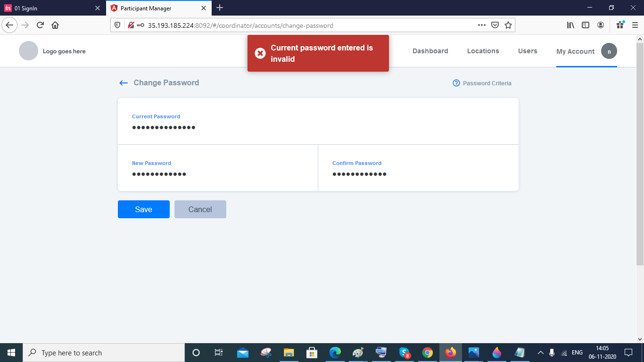Dismiss the invalid password error notification

click(260, 53)
